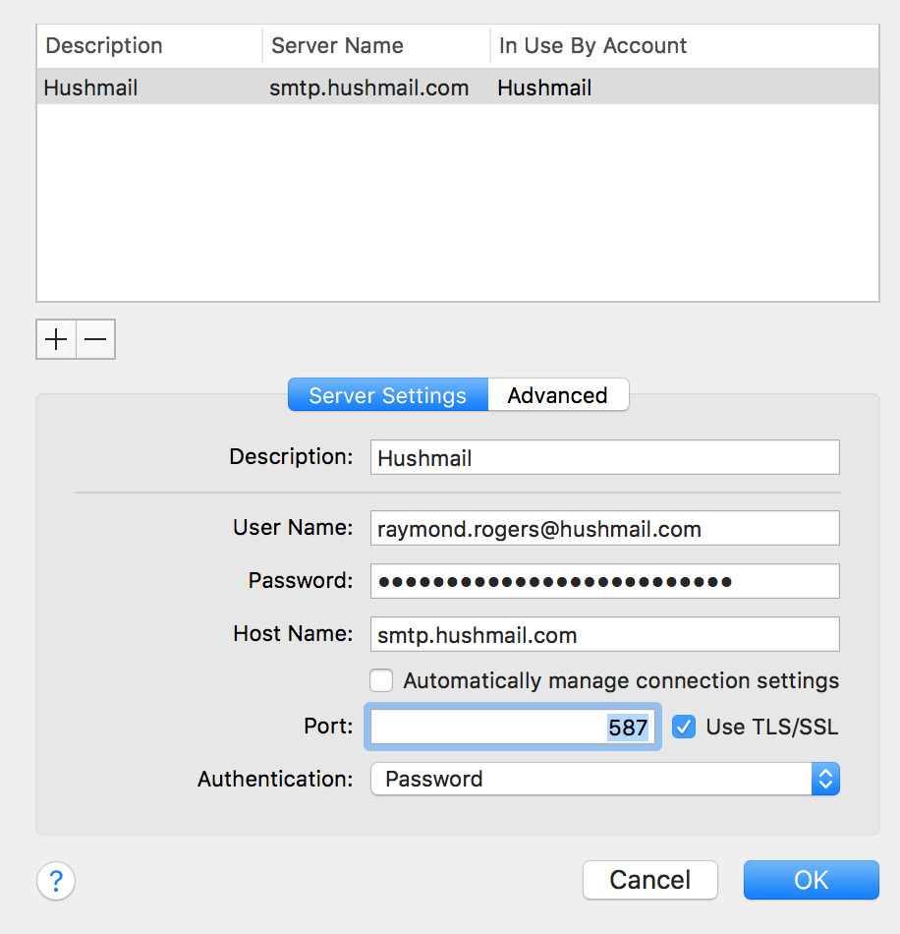Edit the Description text field
This screenshot has height=934, width=900.
[x=604, y=458]
